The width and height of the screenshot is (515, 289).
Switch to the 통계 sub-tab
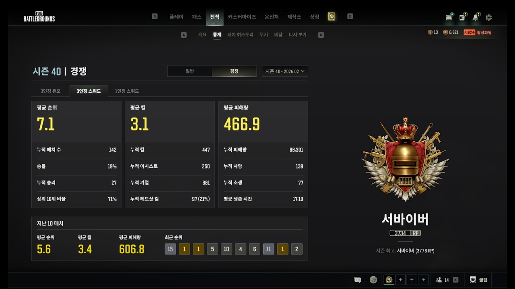pyautogui.click(x=217, y=35)
